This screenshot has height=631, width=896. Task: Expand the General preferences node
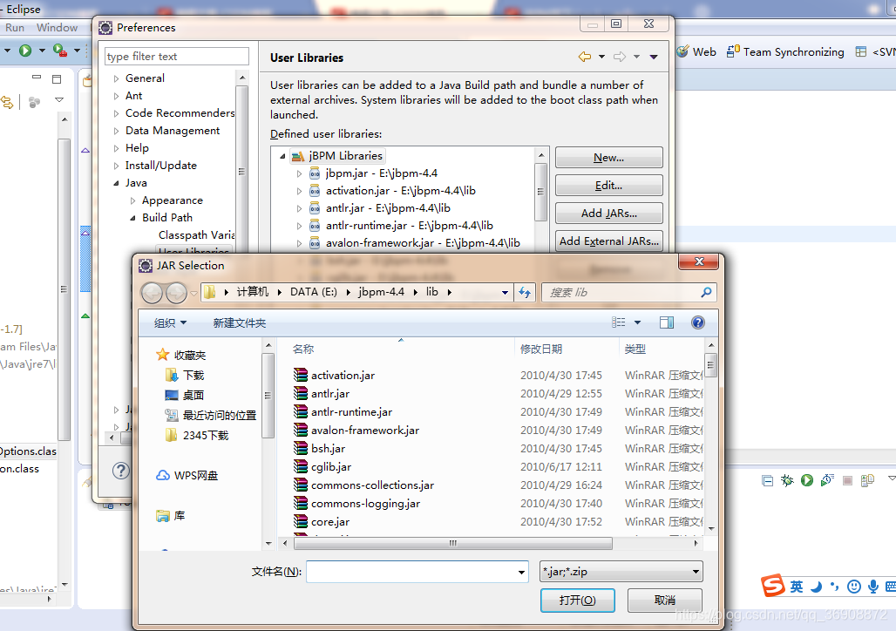(x=116, y=78)
